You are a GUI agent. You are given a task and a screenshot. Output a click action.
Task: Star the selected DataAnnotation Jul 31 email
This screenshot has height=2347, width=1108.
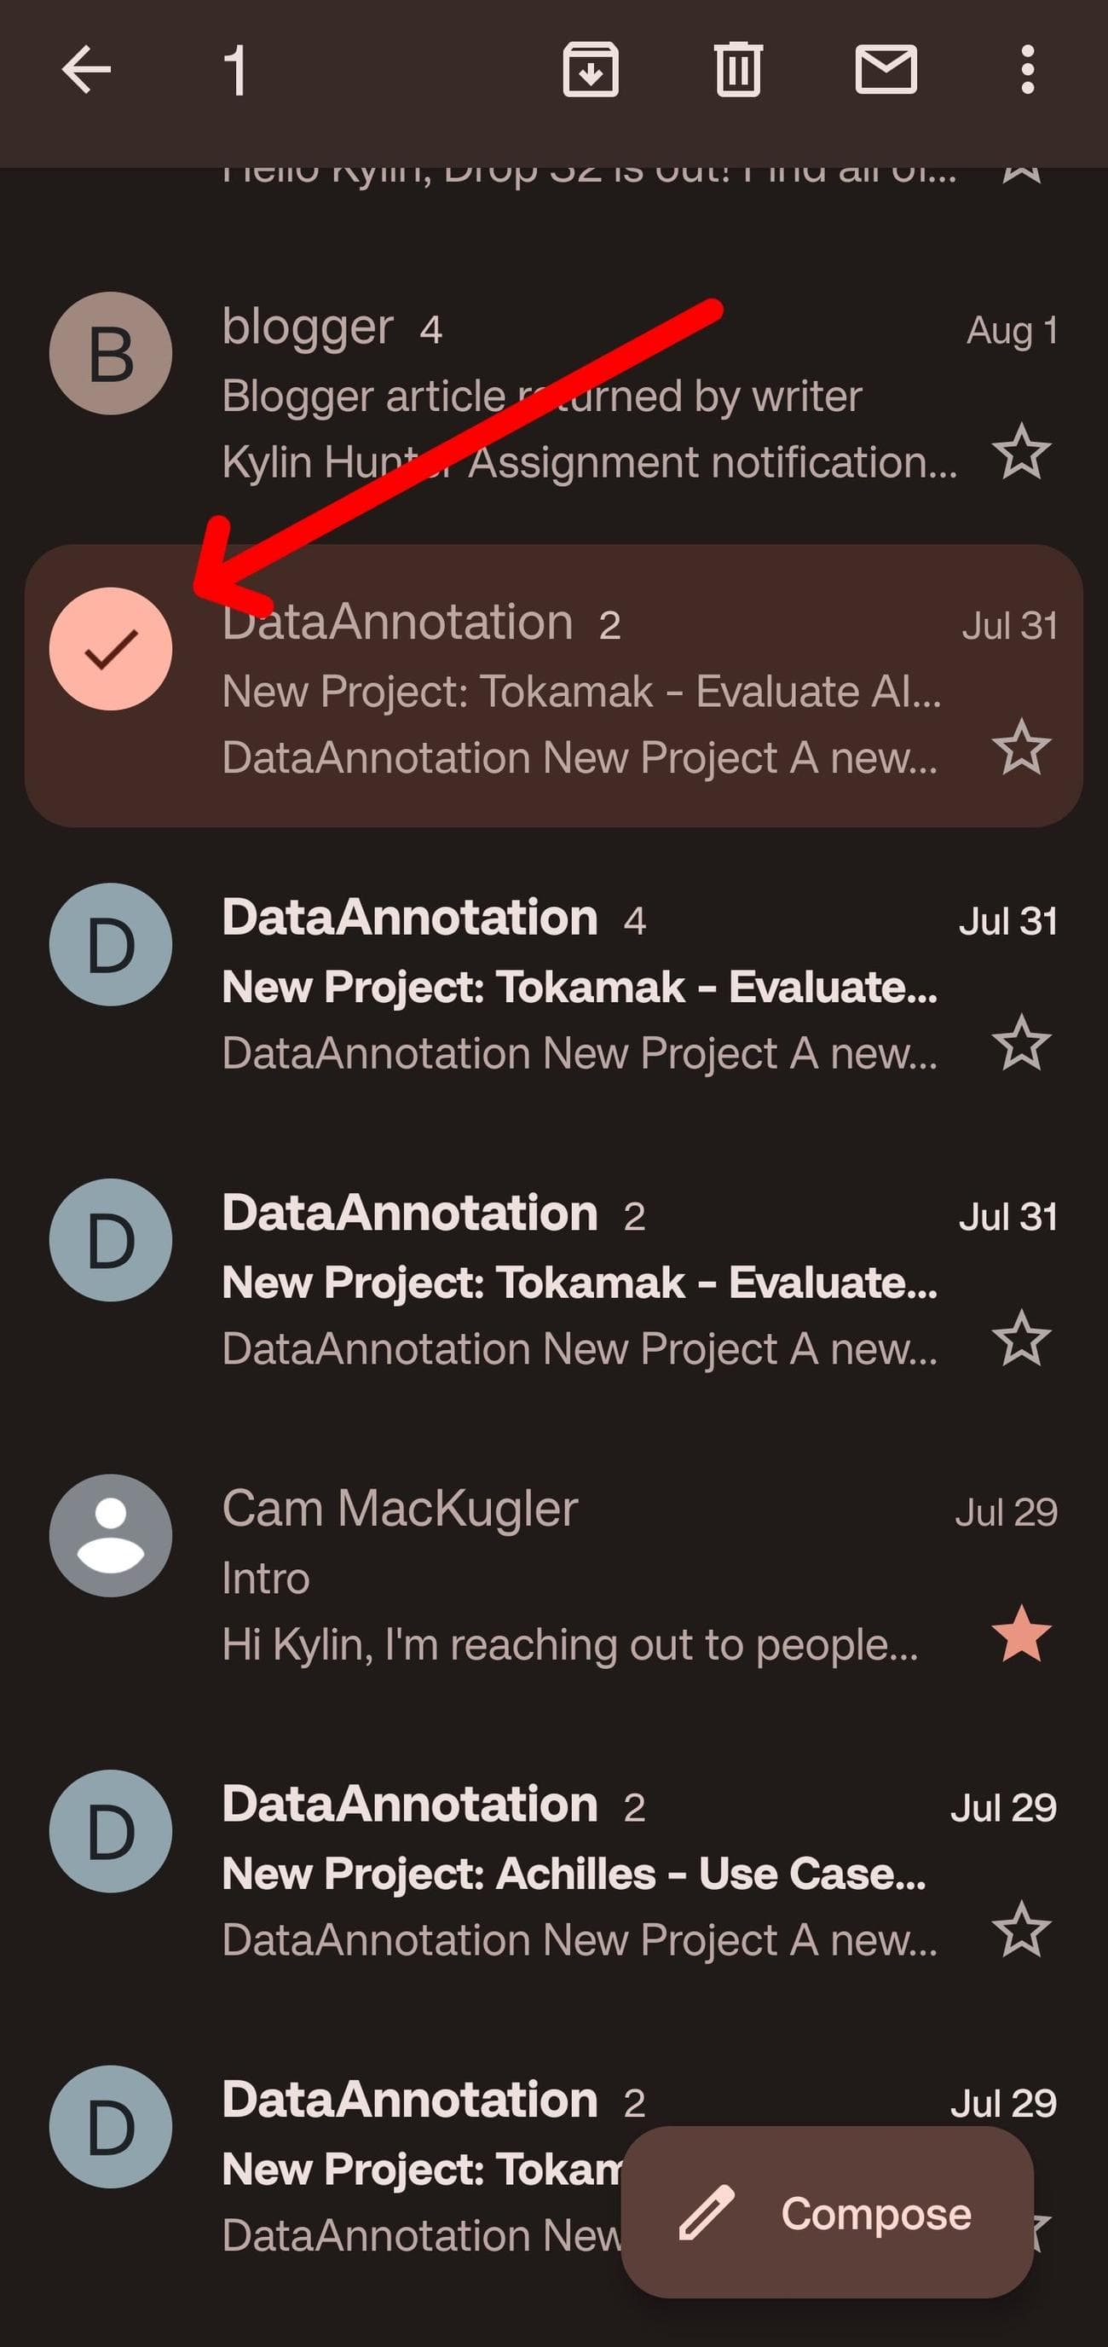[1020, 747]
